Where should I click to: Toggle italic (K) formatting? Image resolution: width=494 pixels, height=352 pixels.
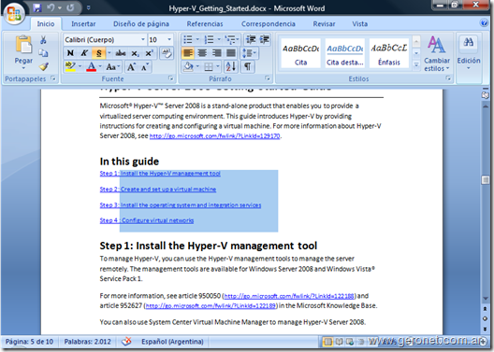[84, 53]
